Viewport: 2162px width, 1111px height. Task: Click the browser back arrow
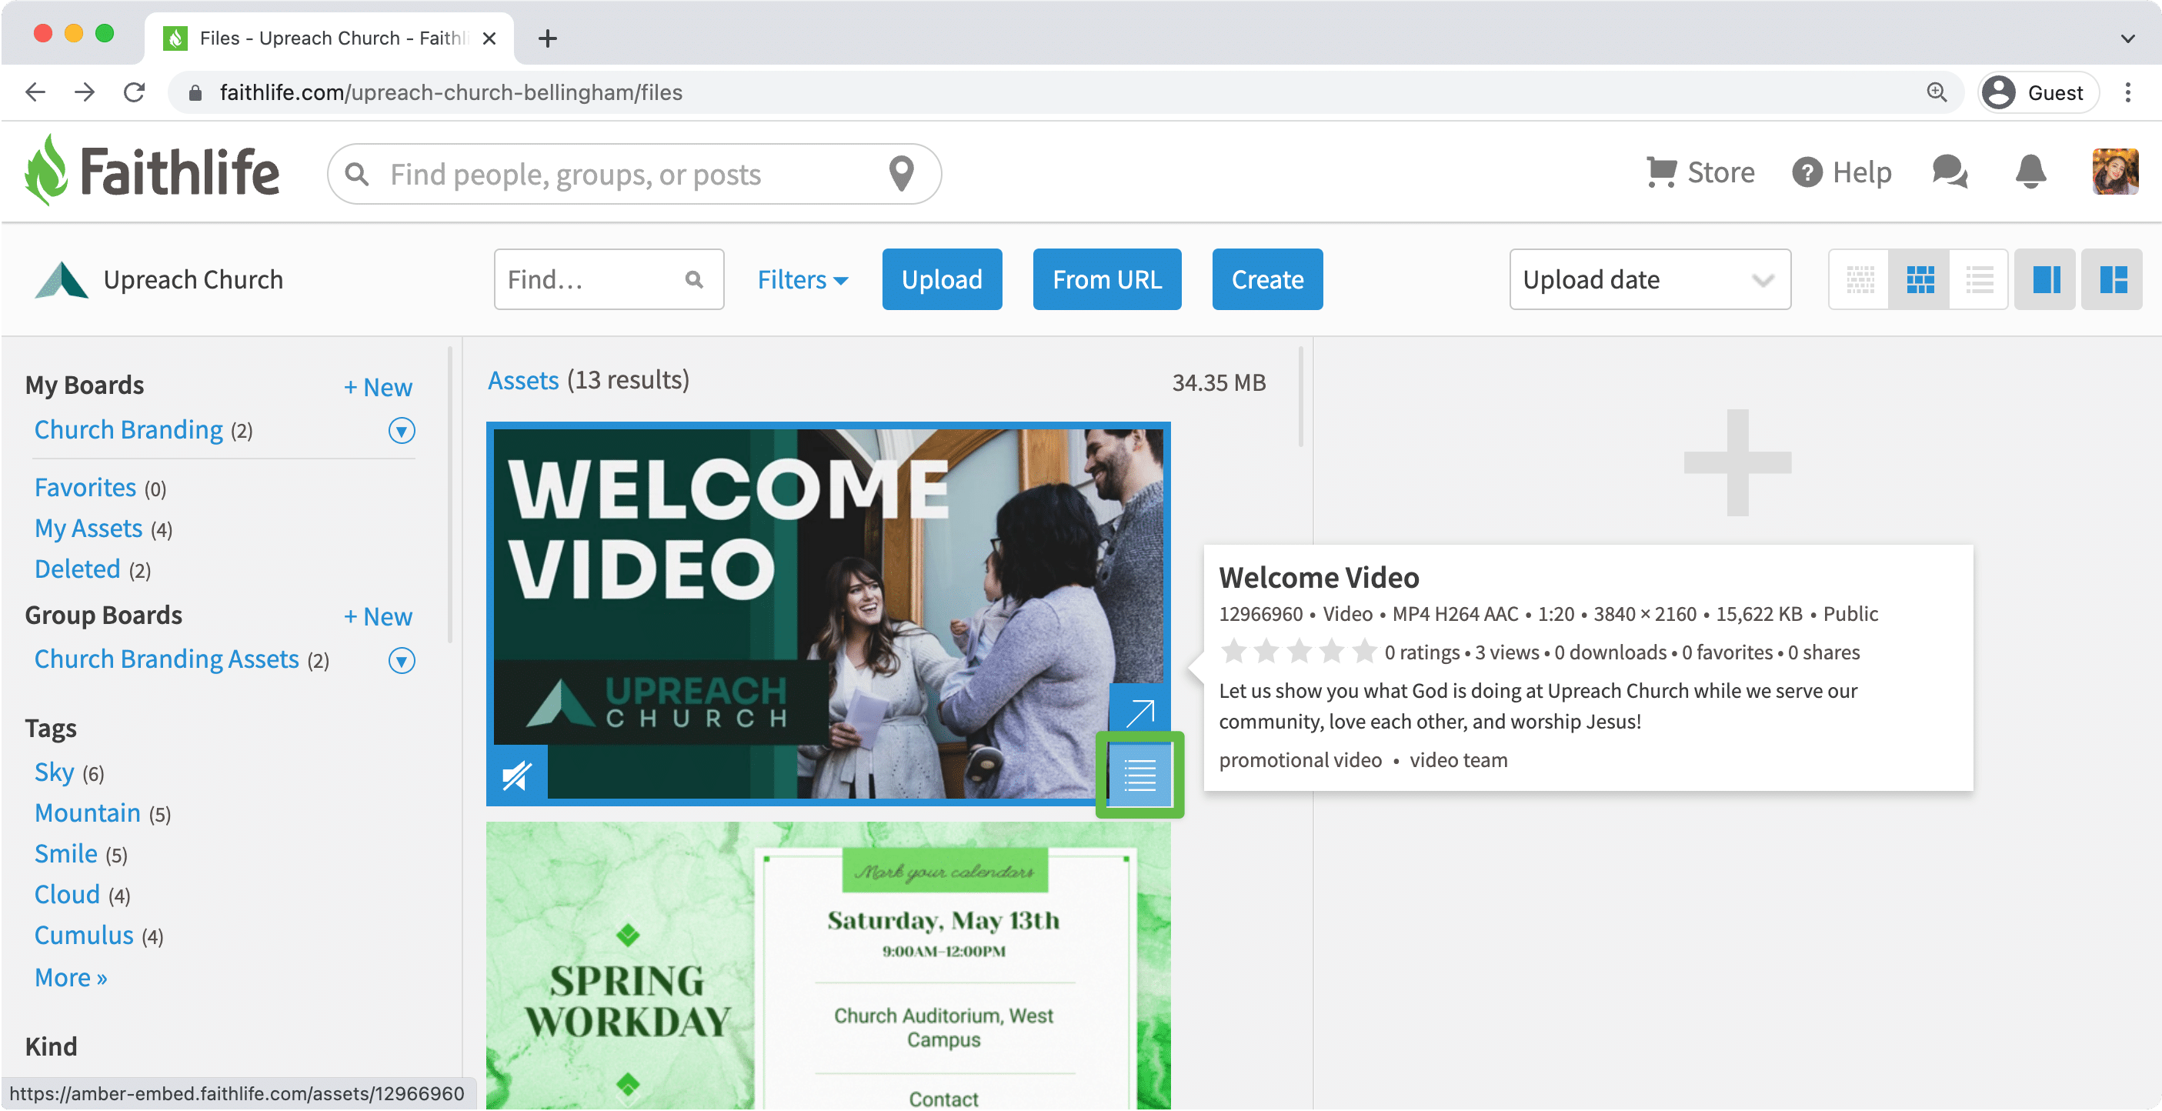35,92
